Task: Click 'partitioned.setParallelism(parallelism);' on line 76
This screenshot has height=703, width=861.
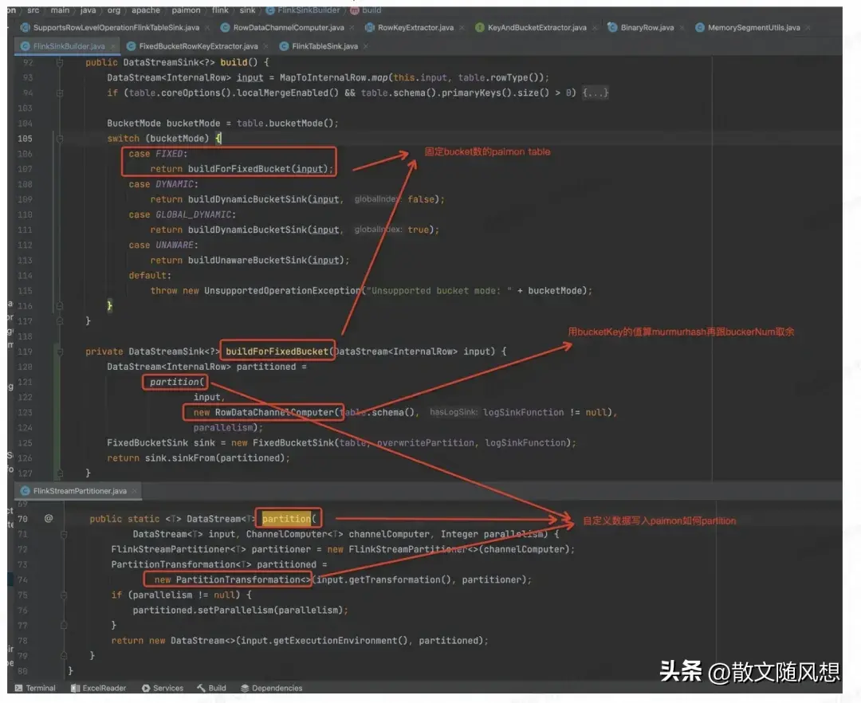Action: [x=241, y=610]
